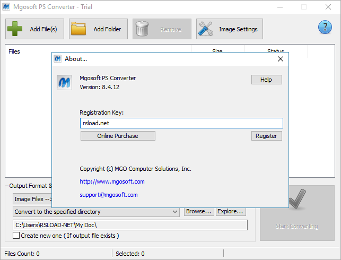Viewport: 341px width, 260px height.
Task: Close the About dialog
Action: pos(281,59)
